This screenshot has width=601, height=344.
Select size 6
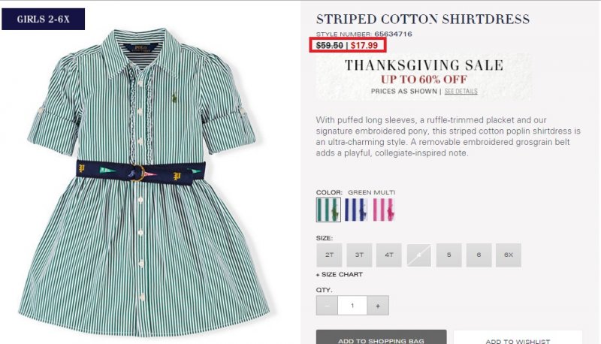(479, 255)
